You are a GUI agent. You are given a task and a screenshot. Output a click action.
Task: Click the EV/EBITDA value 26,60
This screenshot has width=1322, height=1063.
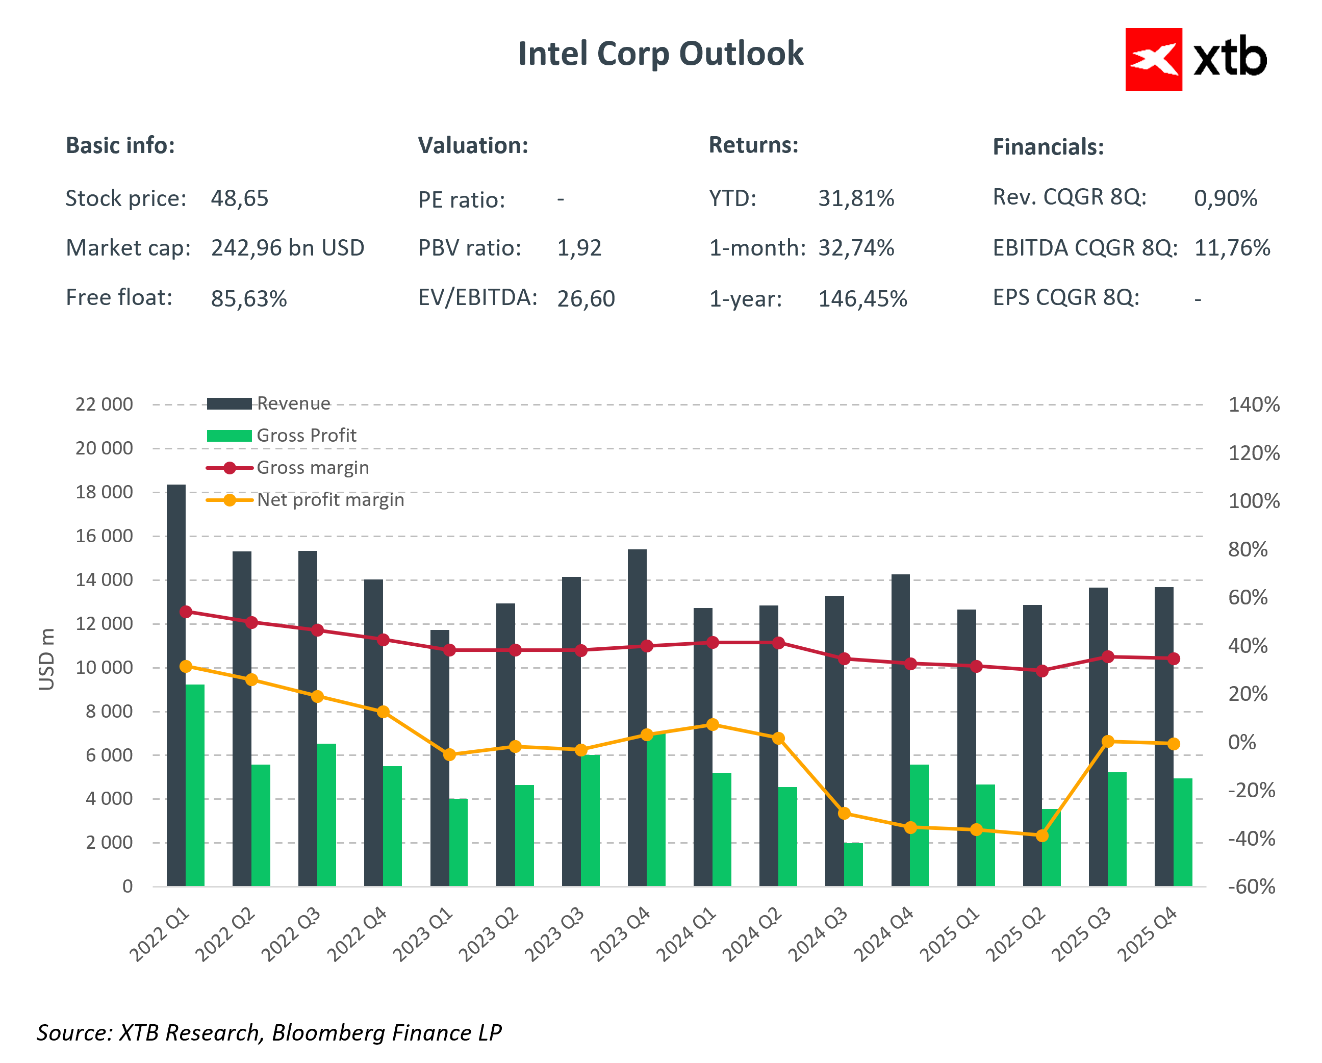click(586, 299)
